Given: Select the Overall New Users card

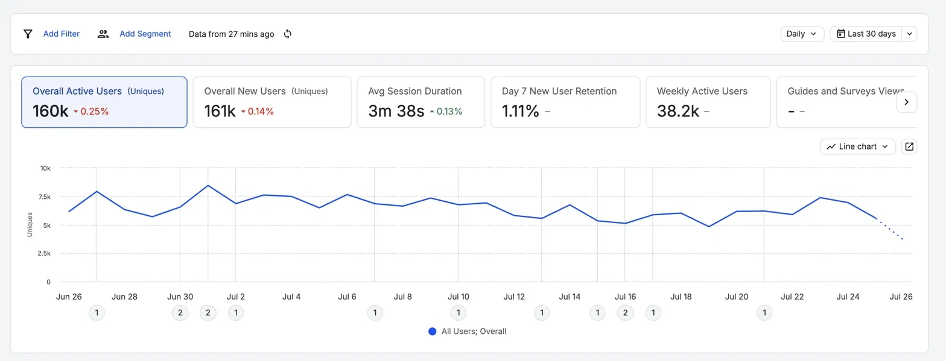Looking at the screenshot, I should (272, 102).
